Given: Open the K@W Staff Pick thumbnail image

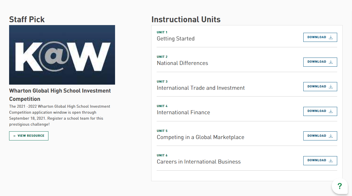Looking at the screenshot, I should click(62, 55).
